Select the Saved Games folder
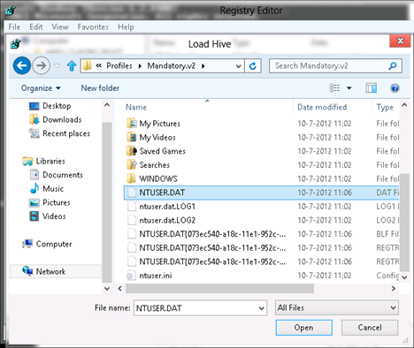414x348 pixels. 261,151
